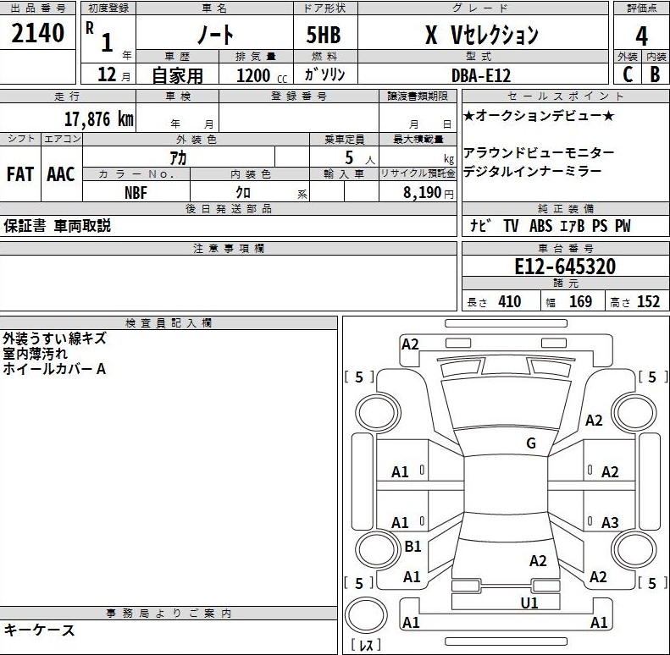
Task: Click the 評価点 header
Action: (x=641, y=8)
